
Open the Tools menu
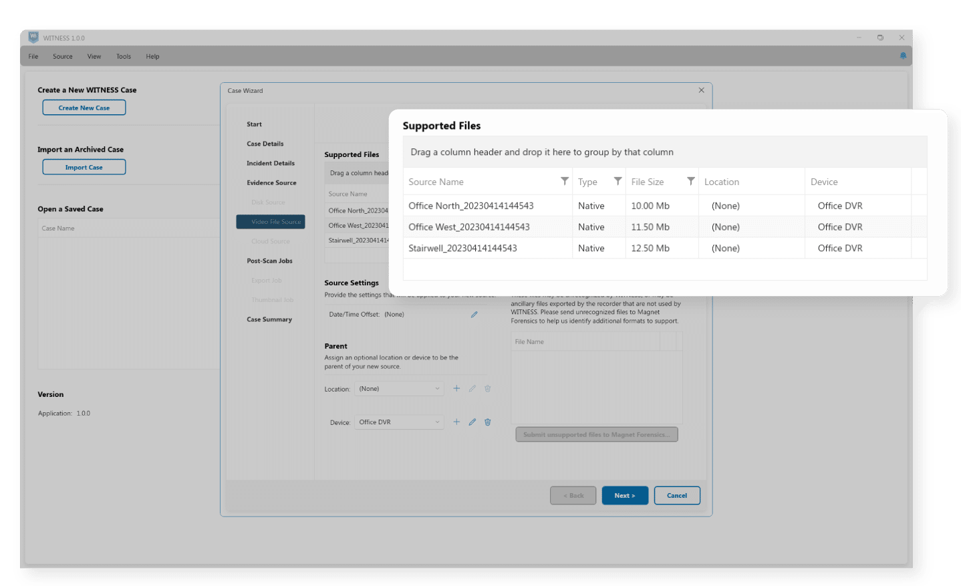point(124,56)
